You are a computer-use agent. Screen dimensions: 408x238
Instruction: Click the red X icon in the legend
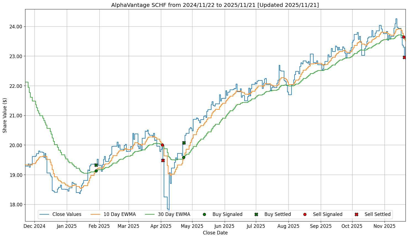click(x=356, y=214)
